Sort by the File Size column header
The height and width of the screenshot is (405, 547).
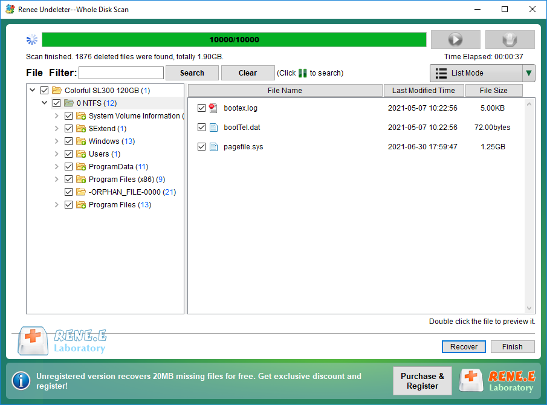(x=494, y=90)
